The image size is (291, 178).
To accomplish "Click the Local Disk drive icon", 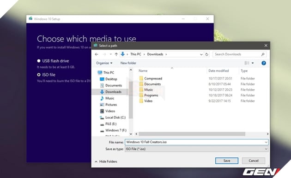I will point(102,118).
